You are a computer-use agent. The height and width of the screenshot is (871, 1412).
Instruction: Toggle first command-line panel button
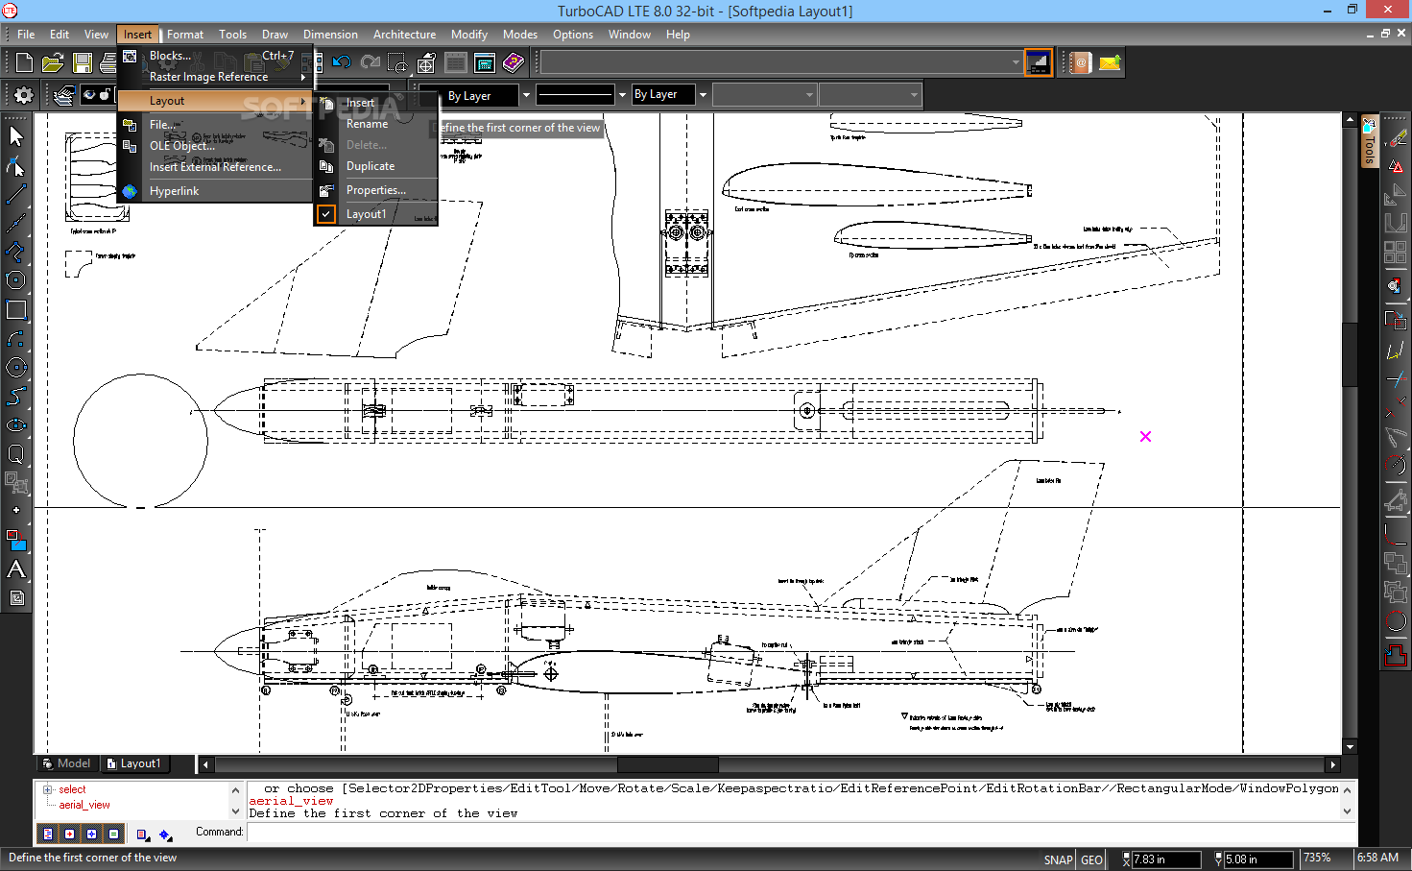coord(47,834)
